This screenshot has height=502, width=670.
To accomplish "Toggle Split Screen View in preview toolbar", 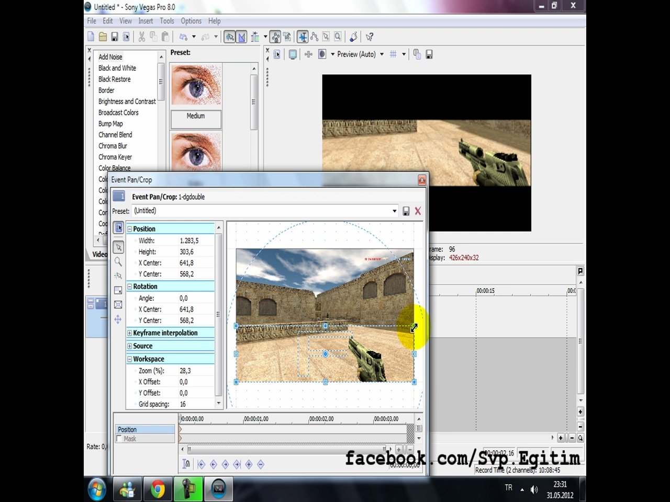I will (x=322, y=54).
